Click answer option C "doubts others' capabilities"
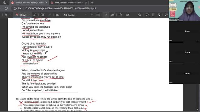The height and width of the screenshot is (112, 200). click(x=53, y=108)
